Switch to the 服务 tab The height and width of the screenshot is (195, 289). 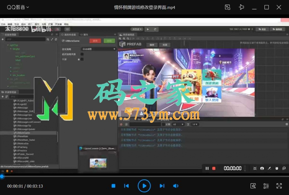point(84,35)
